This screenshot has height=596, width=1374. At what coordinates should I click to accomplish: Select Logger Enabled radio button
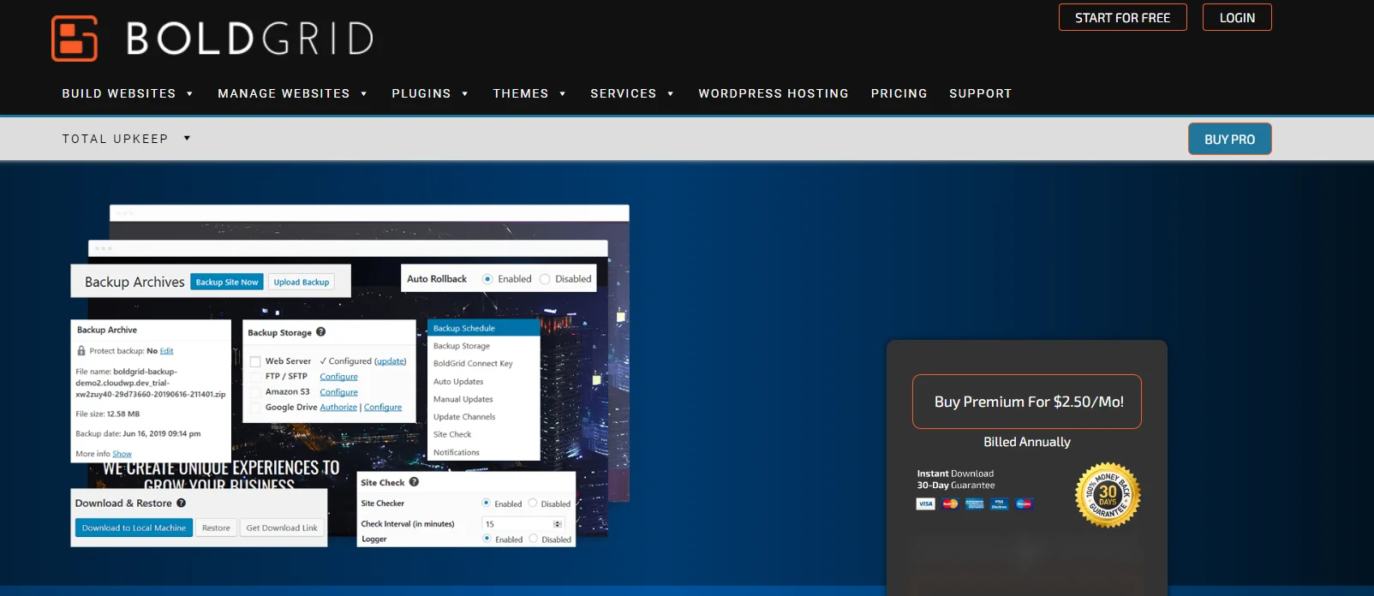(487, 539)
